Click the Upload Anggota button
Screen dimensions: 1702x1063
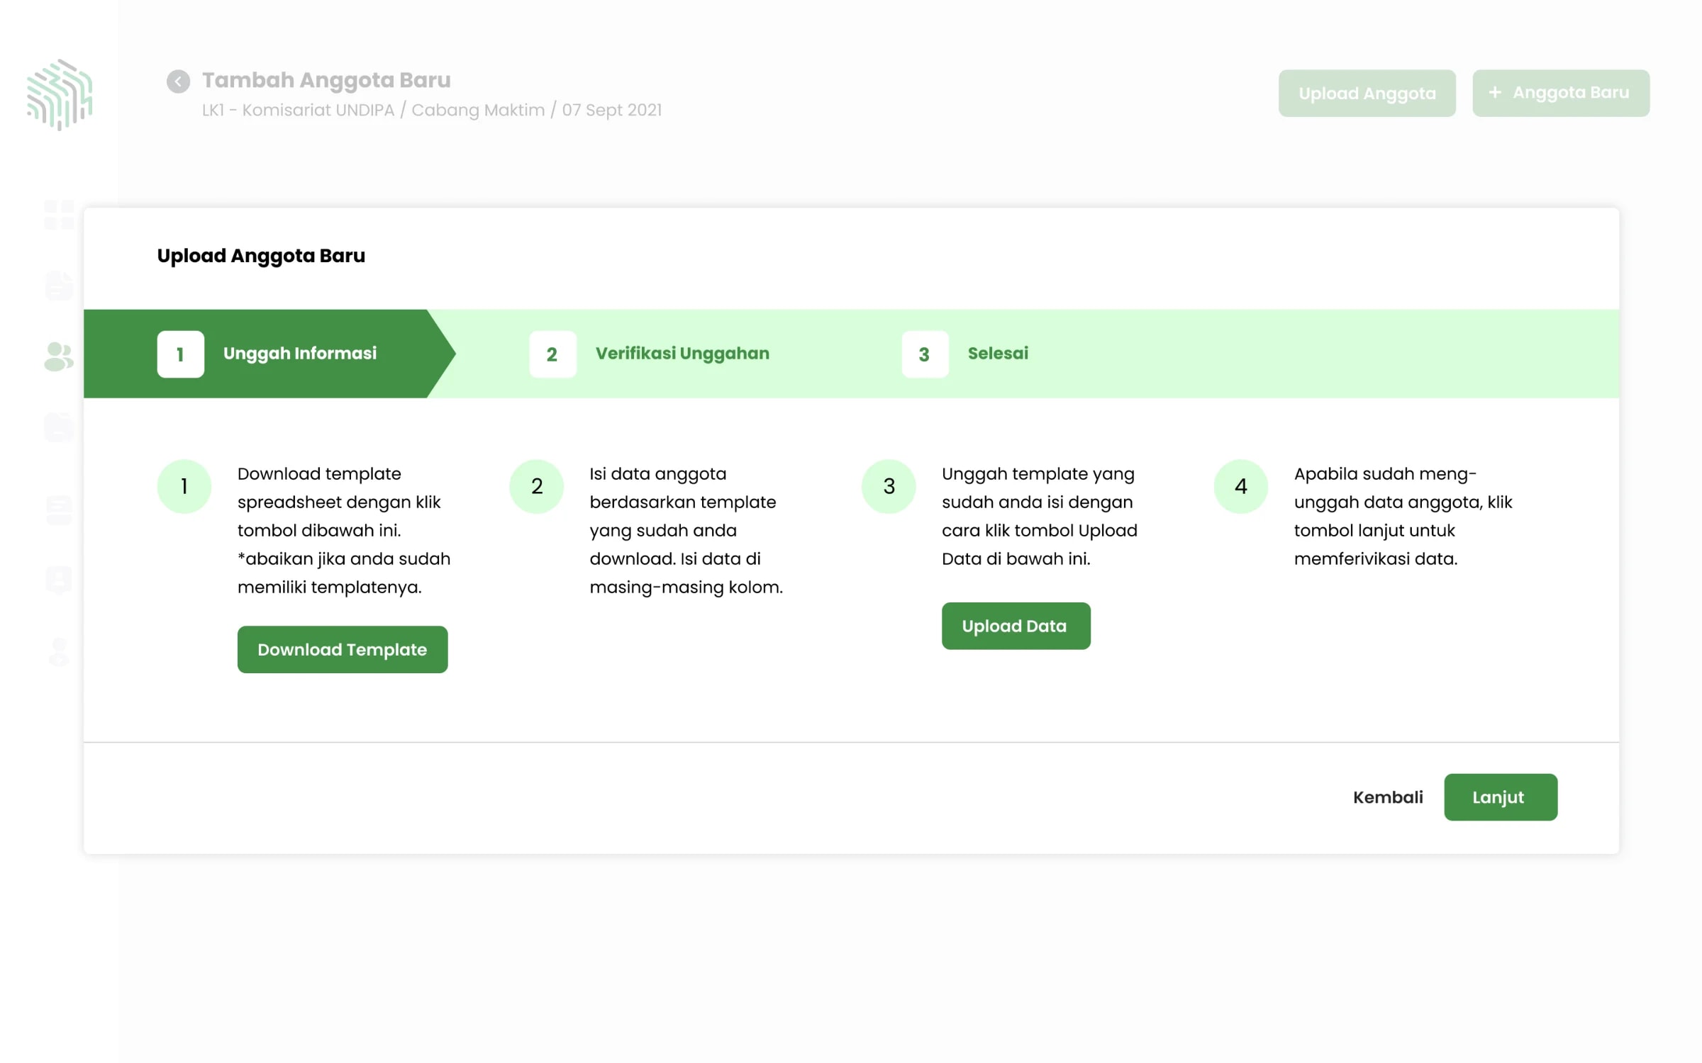click(1367, 93)
